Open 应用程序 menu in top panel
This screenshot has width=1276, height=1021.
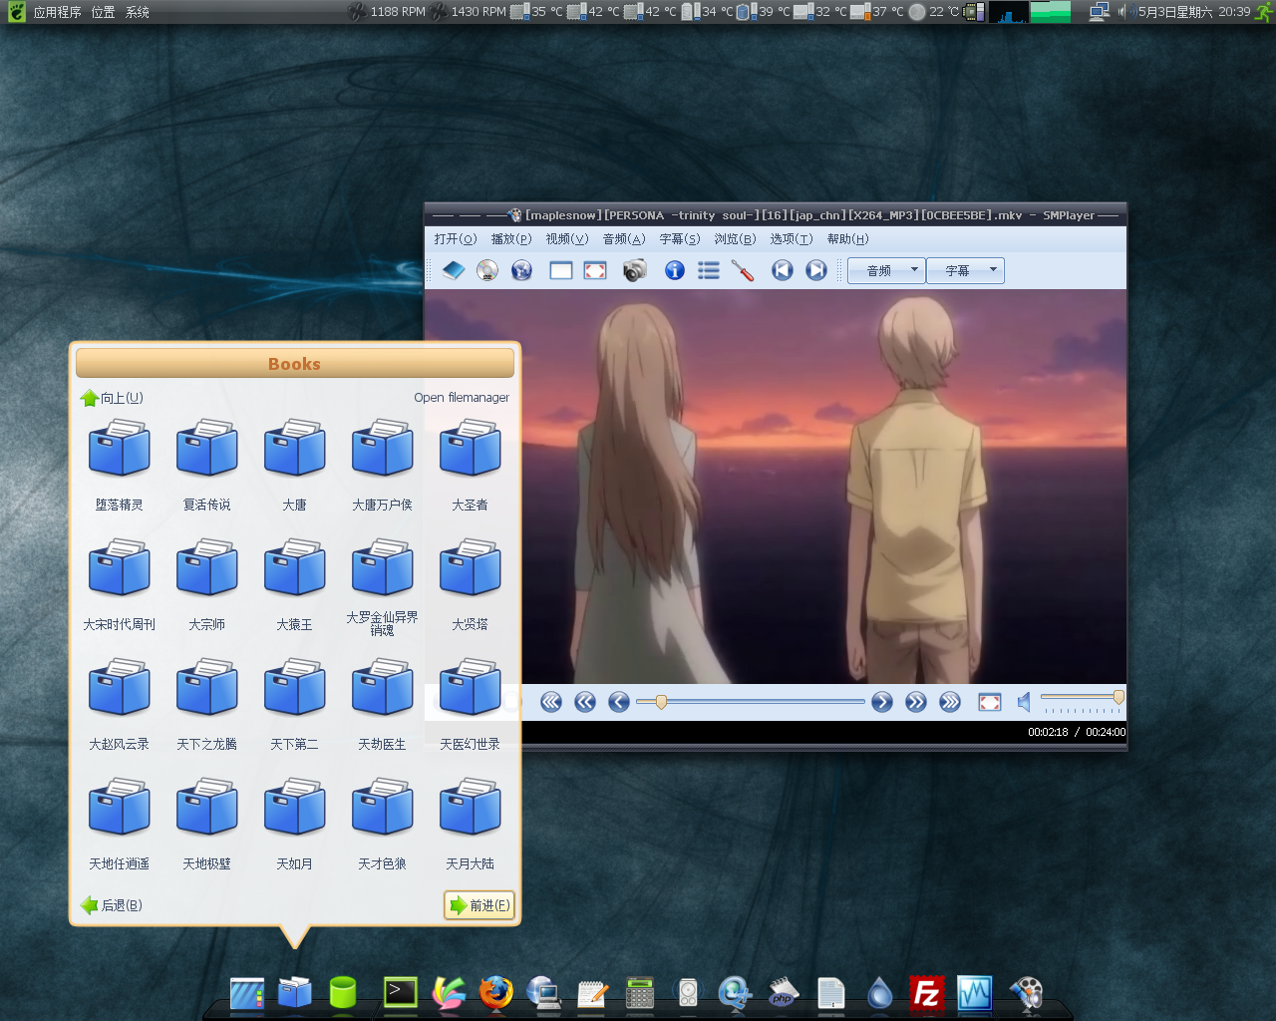coord(57,12)
